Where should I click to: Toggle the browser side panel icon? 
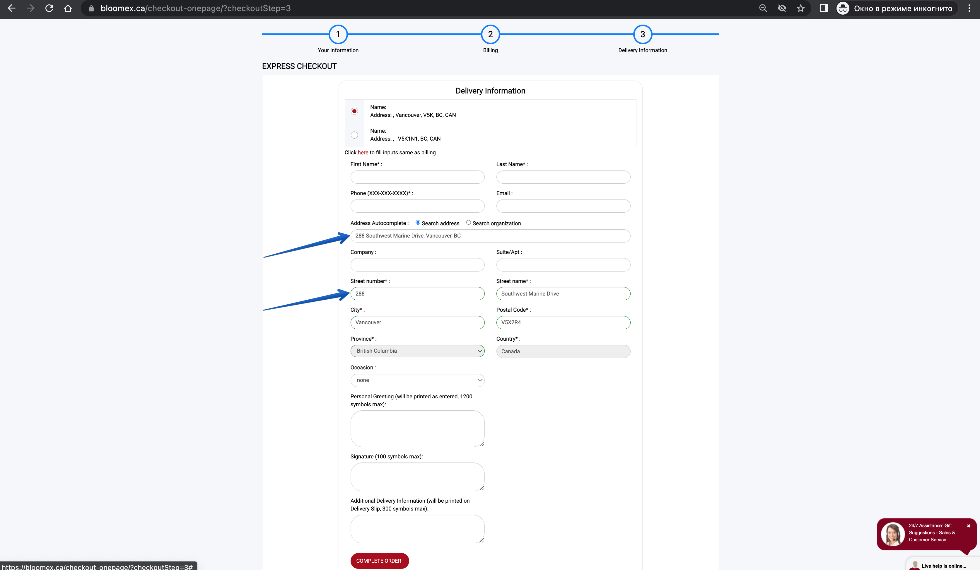(x=824, y=8)
